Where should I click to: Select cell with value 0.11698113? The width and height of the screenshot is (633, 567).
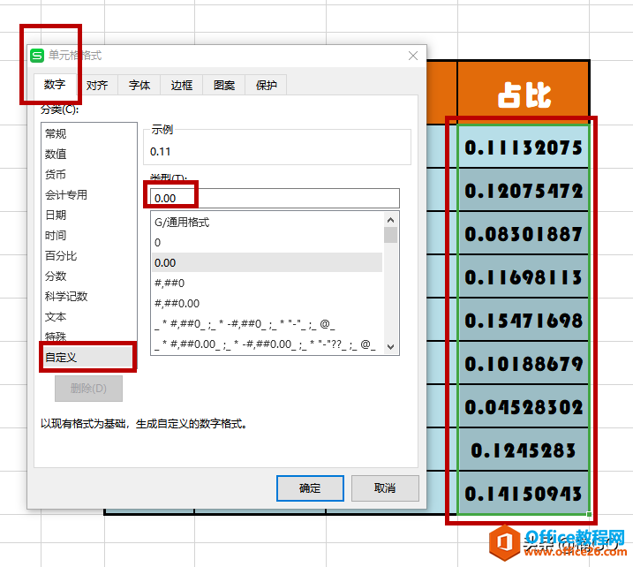pos(524,277)
